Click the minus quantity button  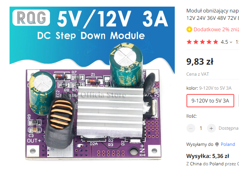pyautogui.click(x=191, y=128)
